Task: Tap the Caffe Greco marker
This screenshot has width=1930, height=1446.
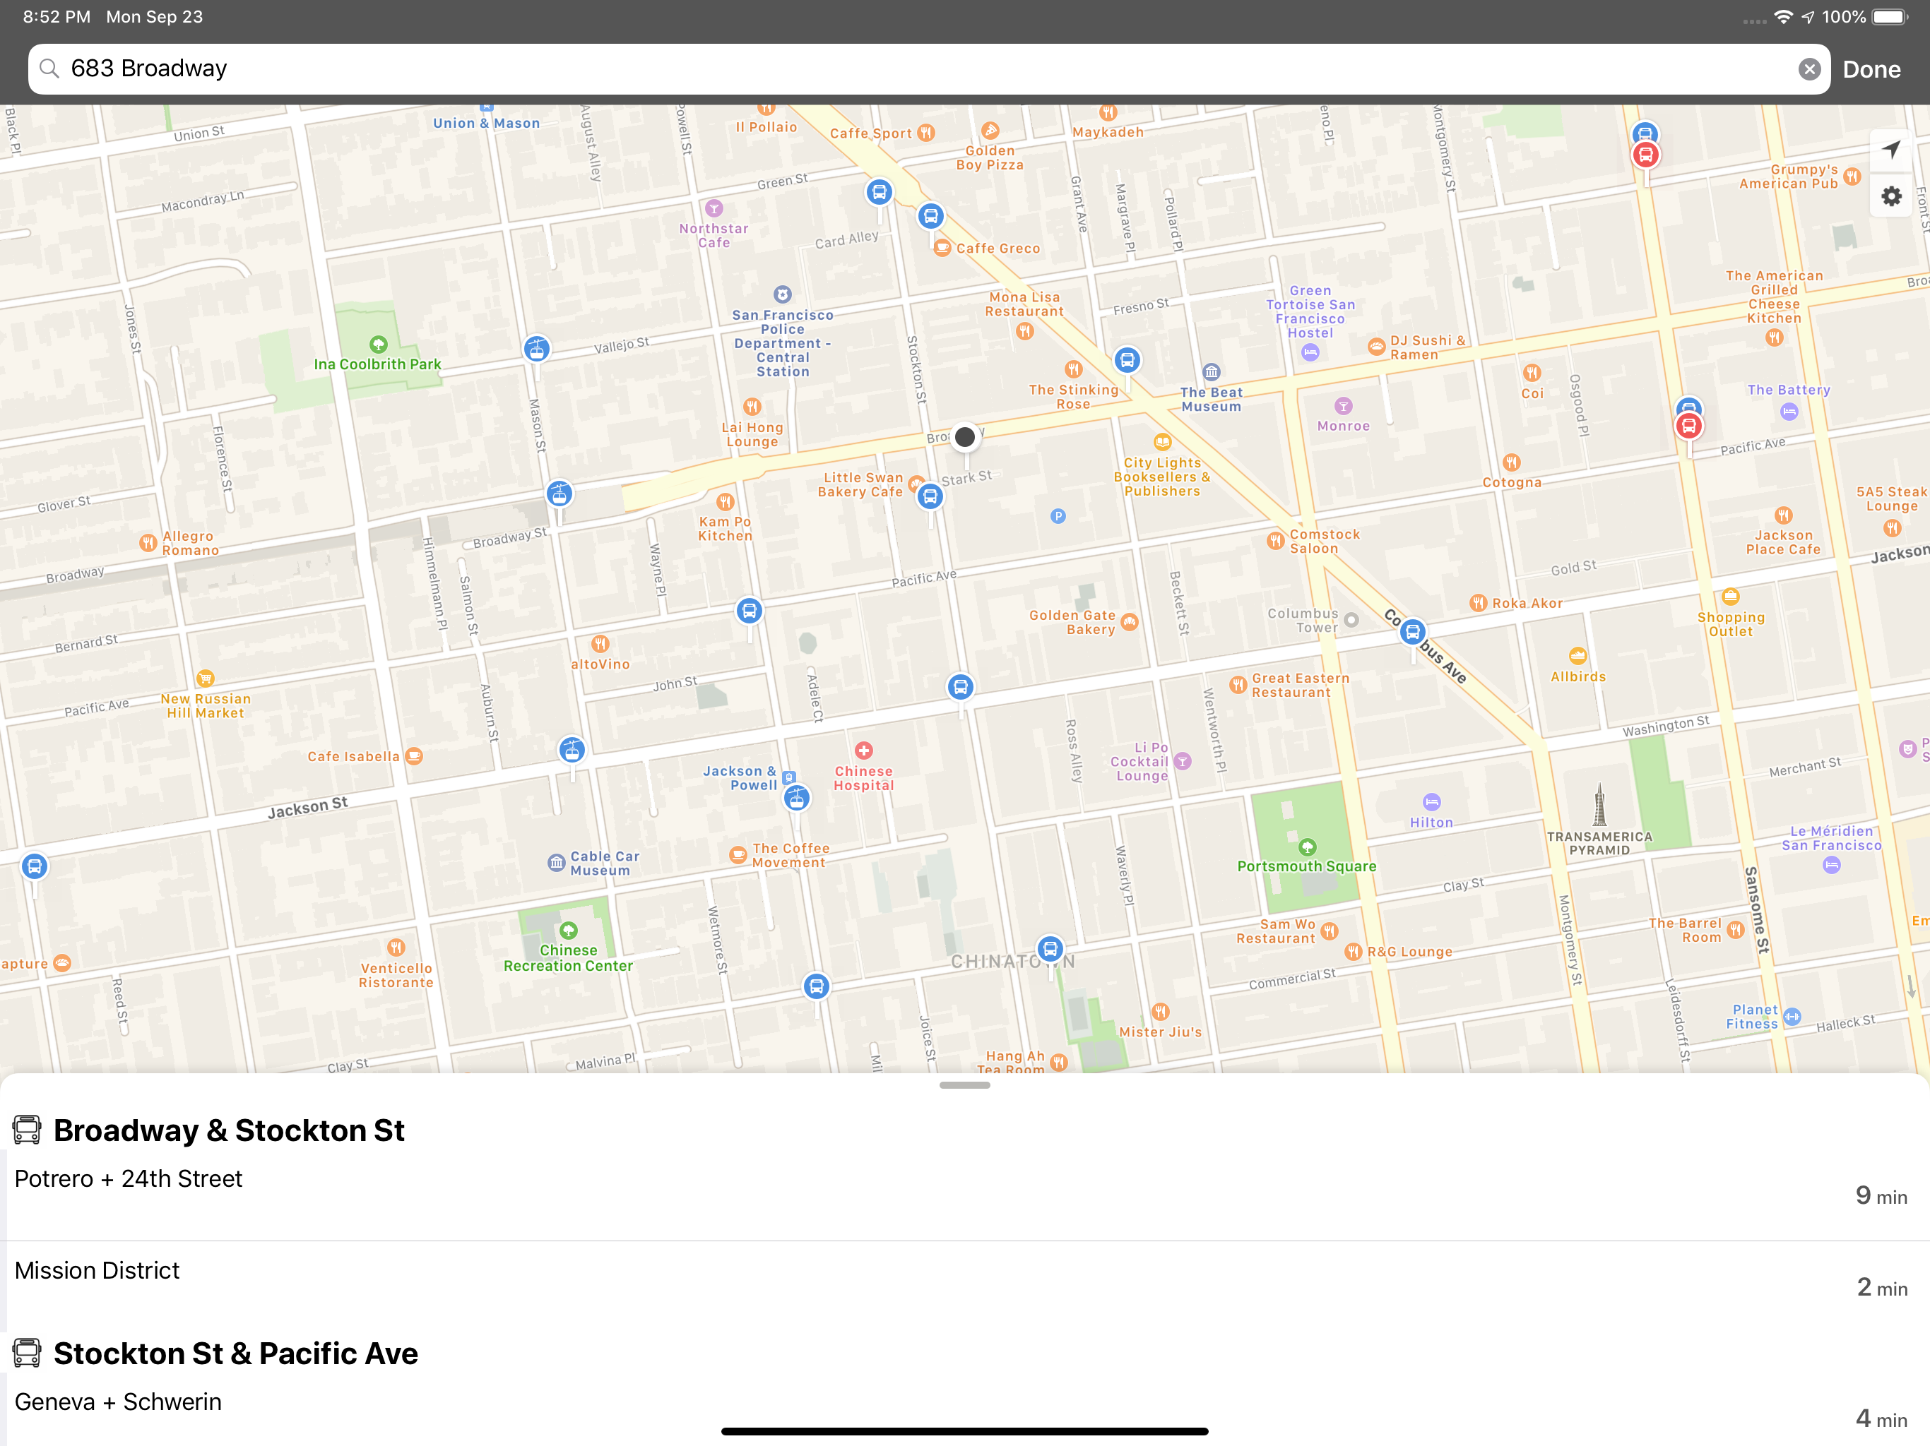Action: tap(942, 249)
